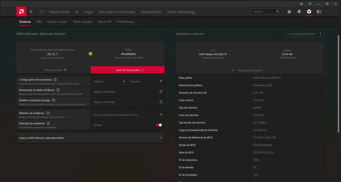Click the VRAM 8144 MB card
Screen dimensions: 341x182
pyautogui.click(x=287, y=54)
